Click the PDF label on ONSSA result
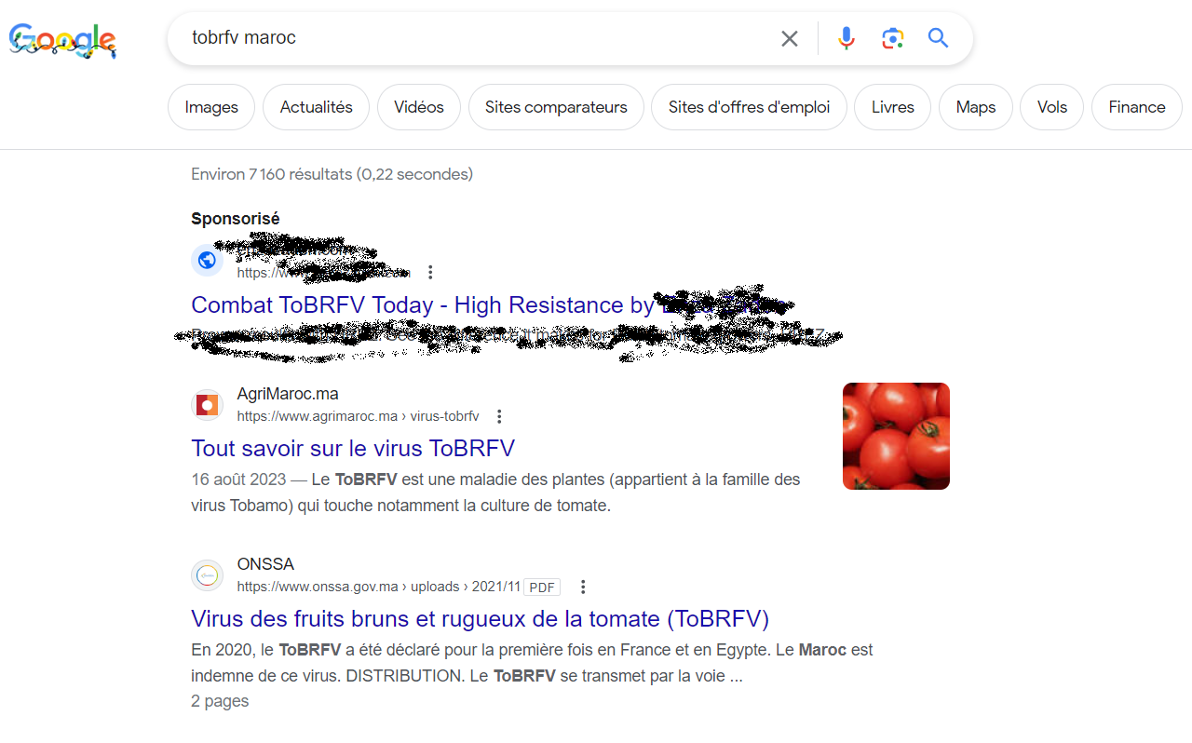The image size is (1192, 743). pyautogui.click(x=542, y=588)
